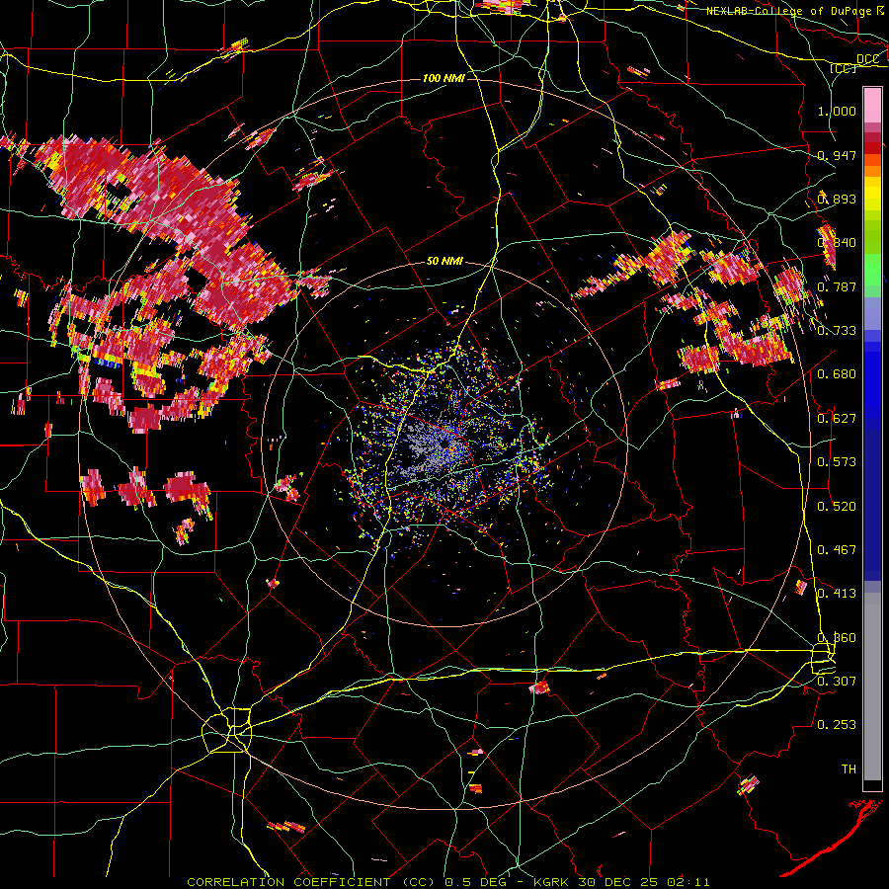Image resolution: width=889 pixels, height=889 pixels.
Task: Pick the gray lower segment of the color bar
Action: pos(872,687)
